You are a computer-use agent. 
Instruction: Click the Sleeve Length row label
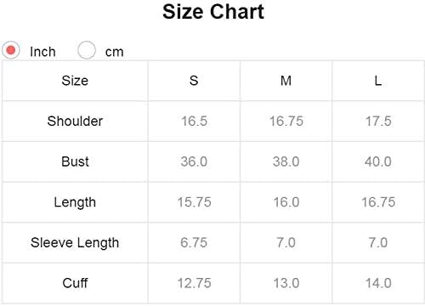tap(75, 243)
